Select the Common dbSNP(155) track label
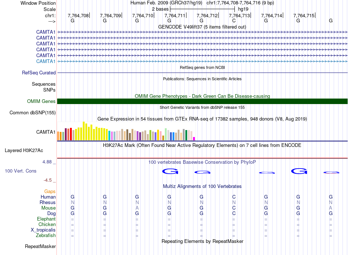The width and height of the screenshot is (348, 255). click(x=32, y=113)
